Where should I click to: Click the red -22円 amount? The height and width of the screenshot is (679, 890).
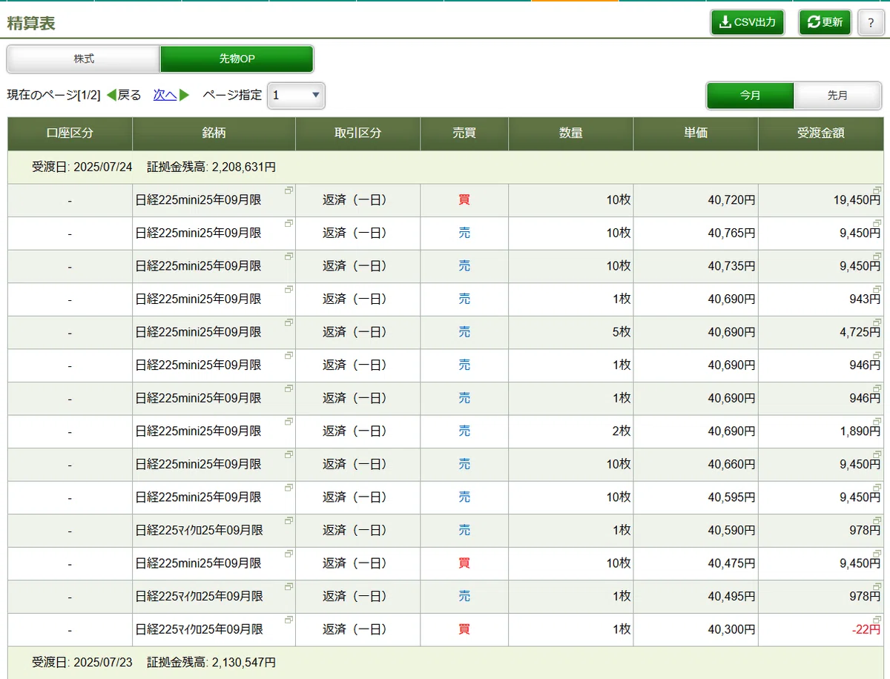[866, 629]
